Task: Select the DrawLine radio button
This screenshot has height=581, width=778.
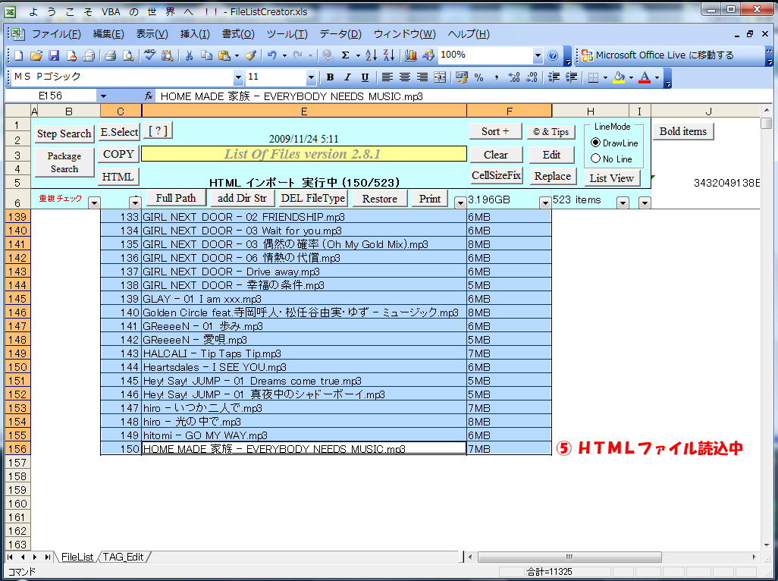Action: [595, 143]
